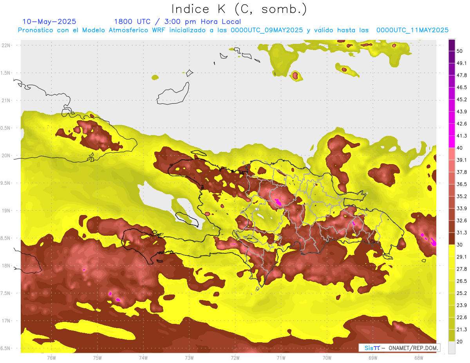Click the '70W' longitude label
This screenshot has width=470, height=363.
pyautogui.click(x=327, y=358)
